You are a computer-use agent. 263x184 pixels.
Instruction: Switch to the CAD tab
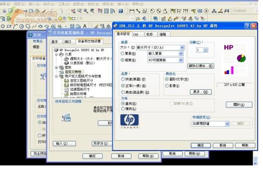click(x=138, y=34)
